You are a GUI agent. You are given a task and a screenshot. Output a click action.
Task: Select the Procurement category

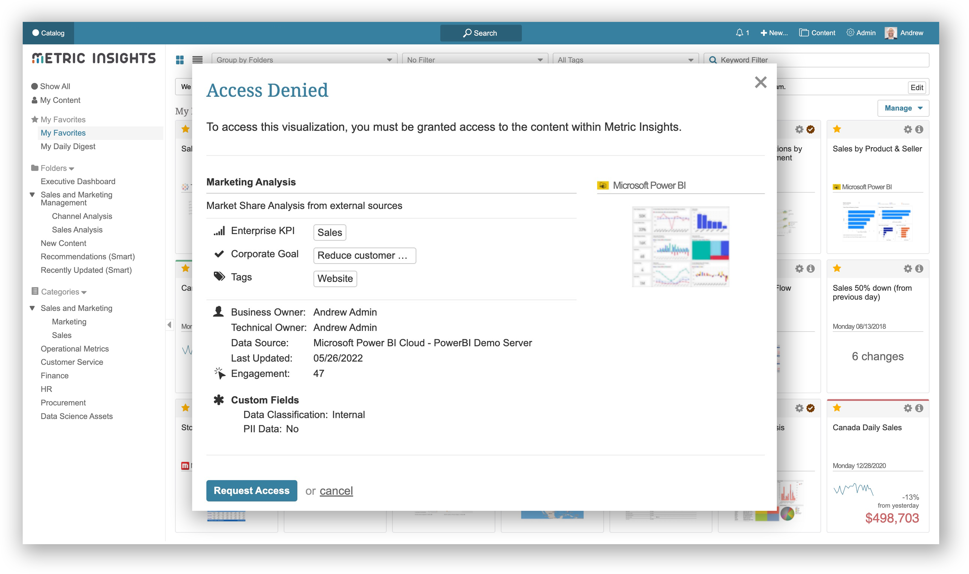coord(63,403)
